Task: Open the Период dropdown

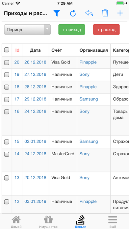Action: (x=27, y=30)
